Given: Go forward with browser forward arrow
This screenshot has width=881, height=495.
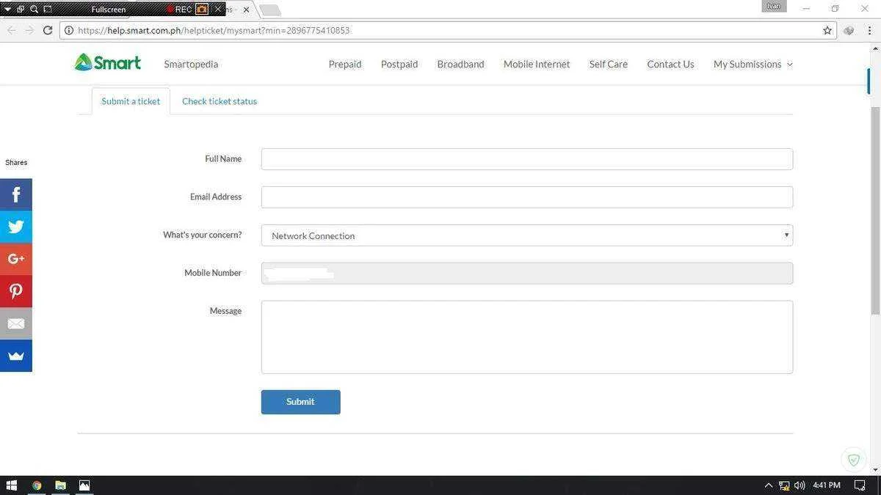Looking at the screenshot, I should 29,30.
